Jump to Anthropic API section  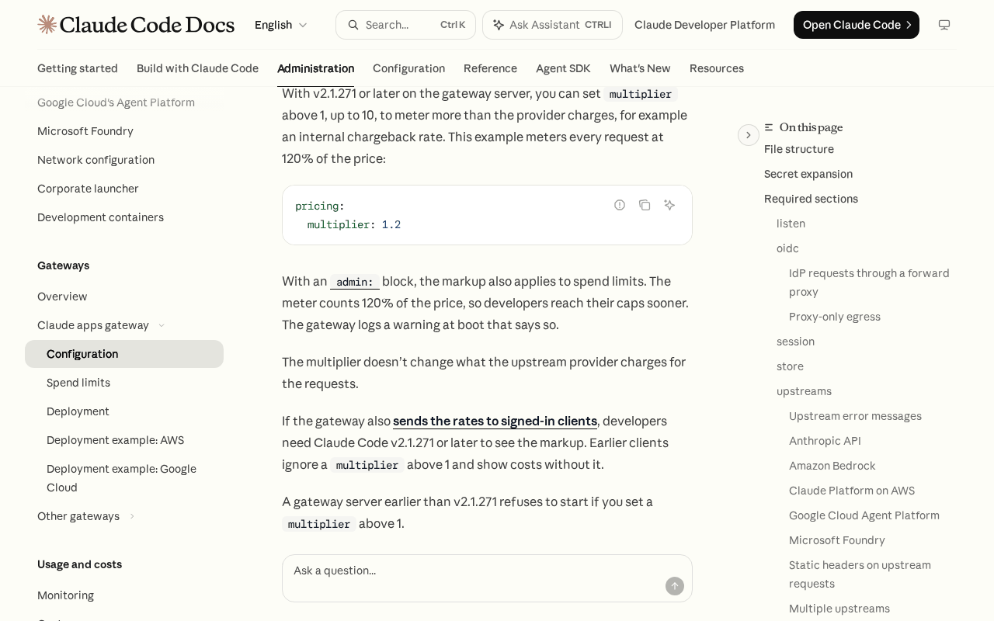click(825, 441)
